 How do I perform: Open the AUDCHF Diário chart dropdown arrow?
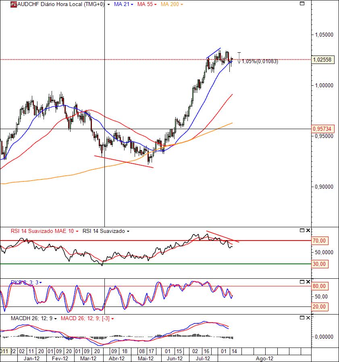[x=108, y=4]
